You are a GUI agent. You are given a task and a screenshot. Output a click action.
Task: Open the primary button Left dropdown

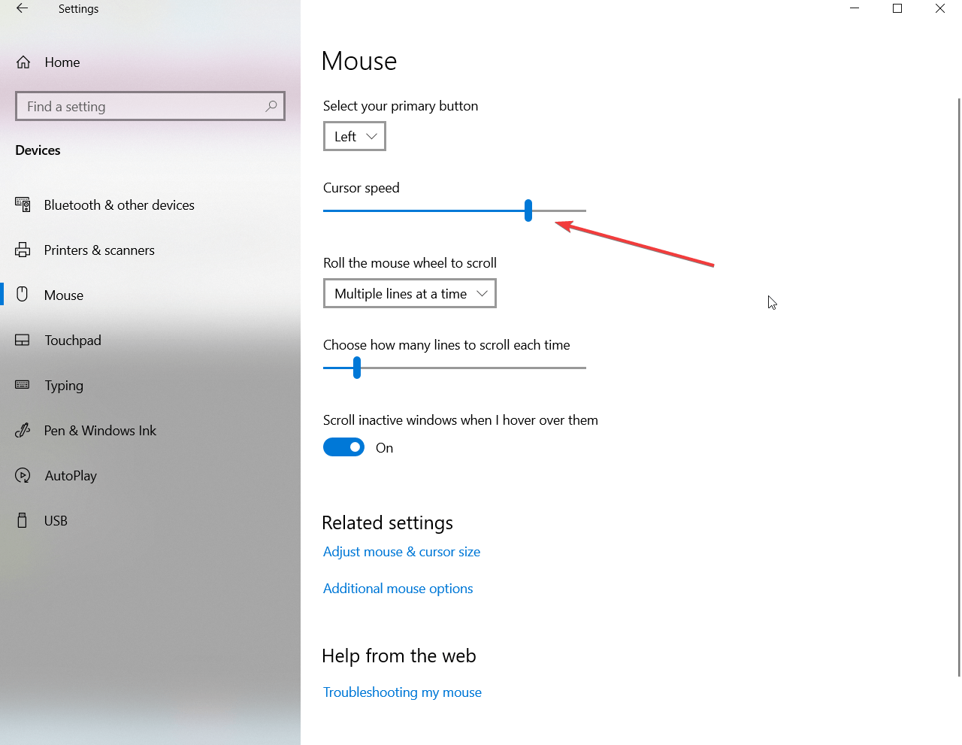pos(355,136)
